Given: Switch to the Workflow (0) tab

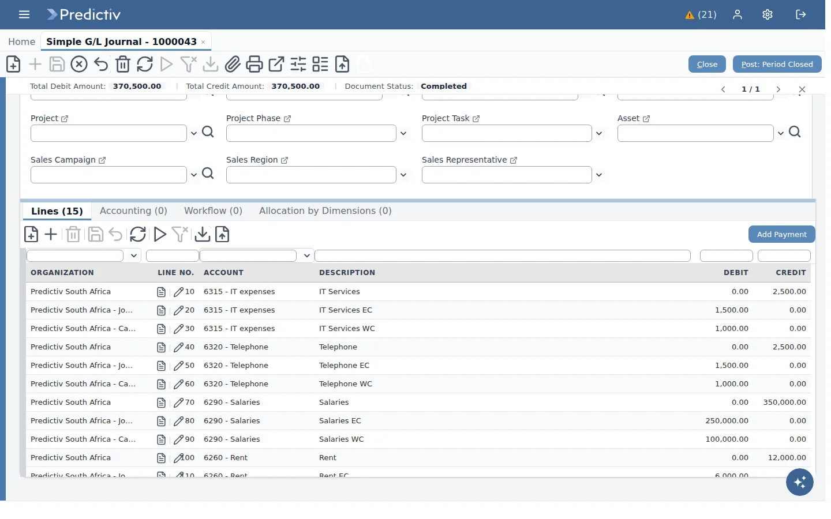Looking at the screenshot, I should [213, 211].
